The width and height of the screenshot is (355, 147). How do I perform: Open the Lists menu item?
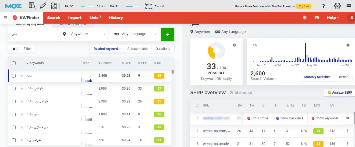pos(95,18)
